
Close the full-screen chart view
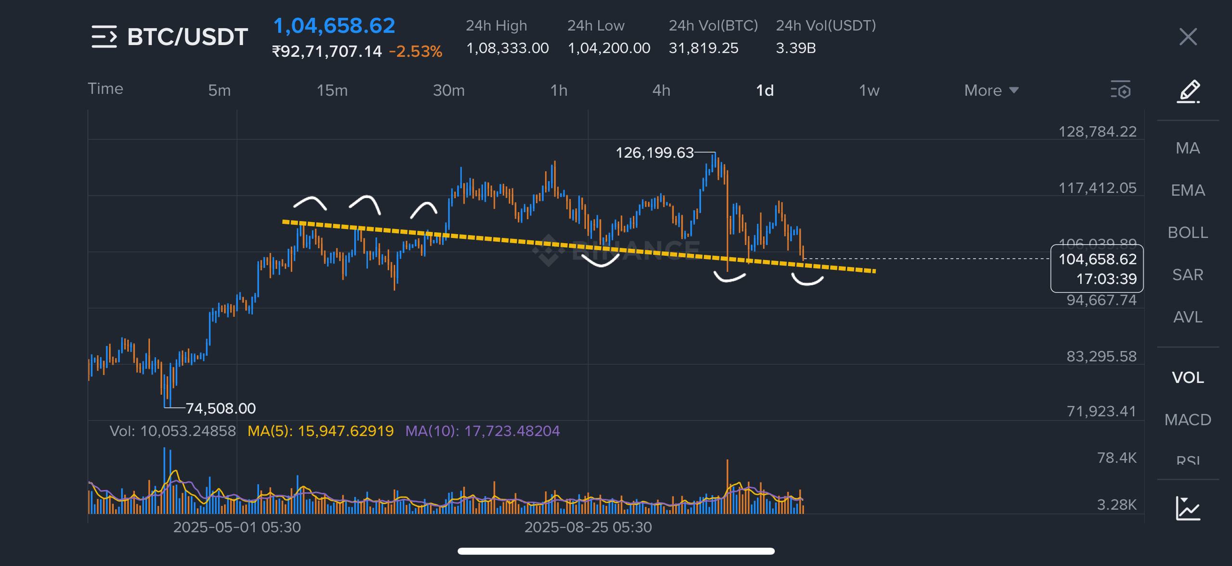(x=1188, y=37)
